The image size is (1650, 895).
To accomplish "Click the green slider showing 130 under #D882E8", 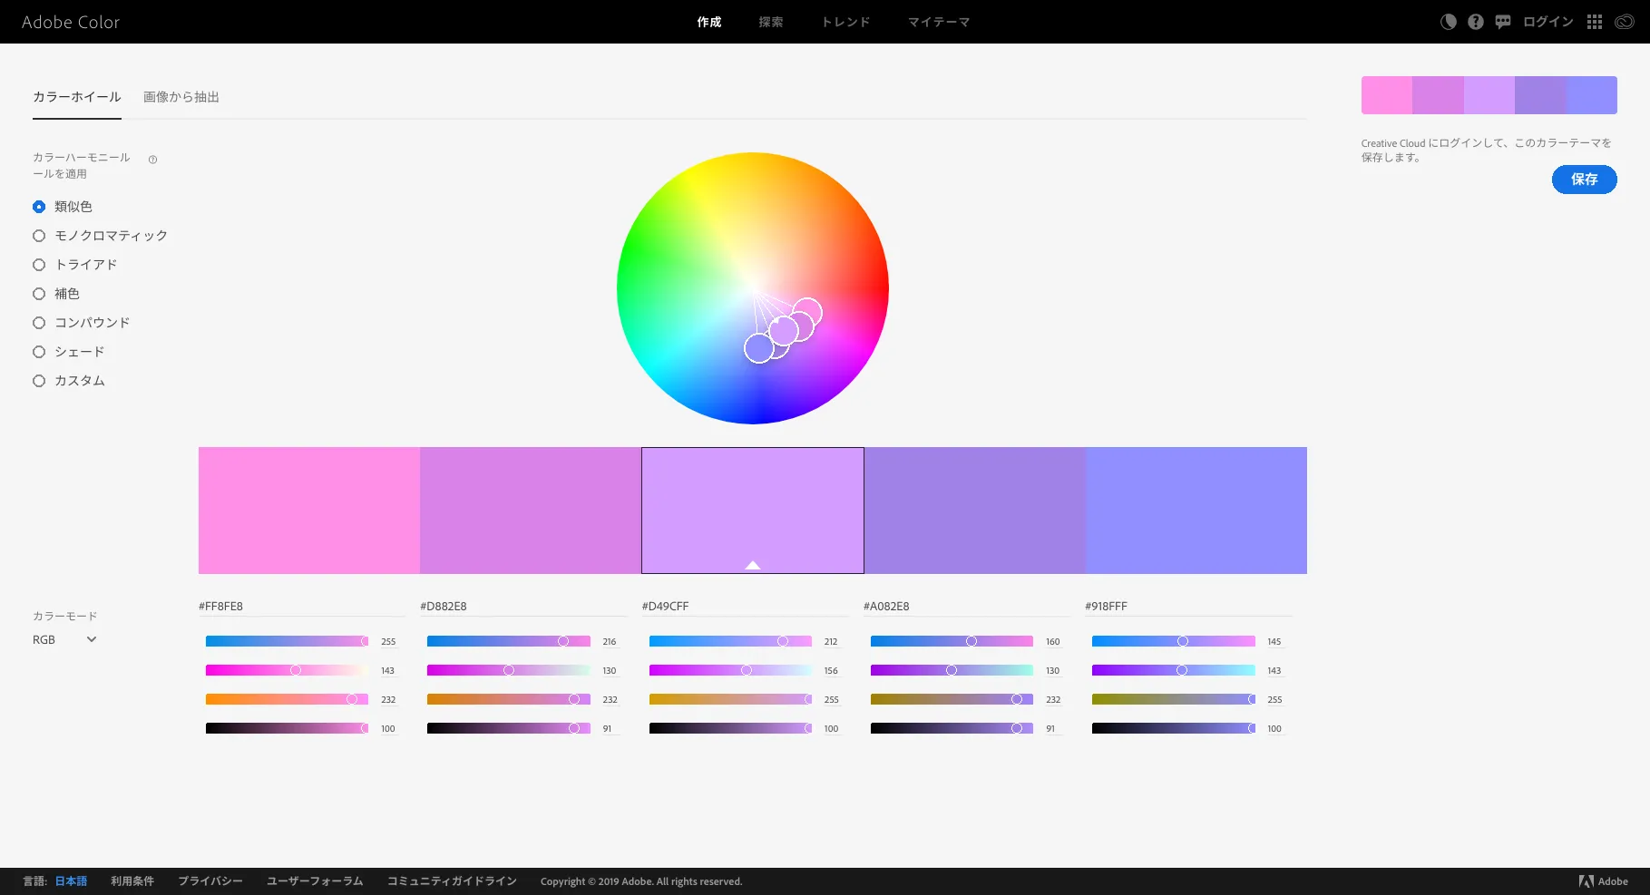I will [x=509, y=670].
